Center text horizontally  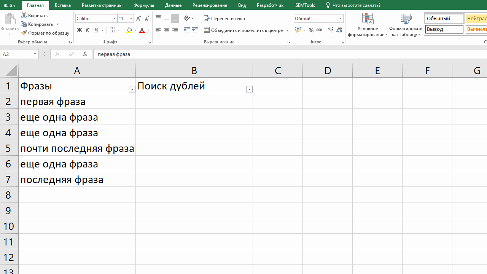[x=167, y=30]
